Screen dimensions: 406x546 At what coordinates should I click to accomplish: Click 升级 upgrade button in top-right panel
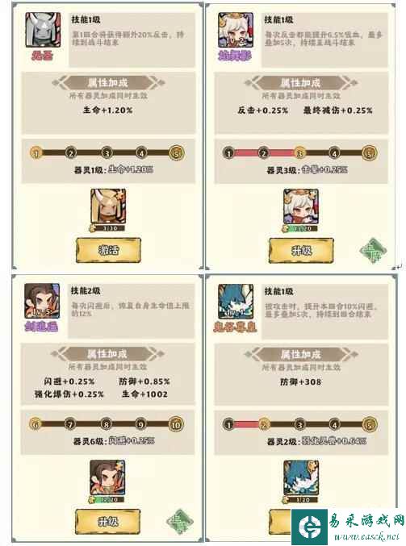click(301, 251)
